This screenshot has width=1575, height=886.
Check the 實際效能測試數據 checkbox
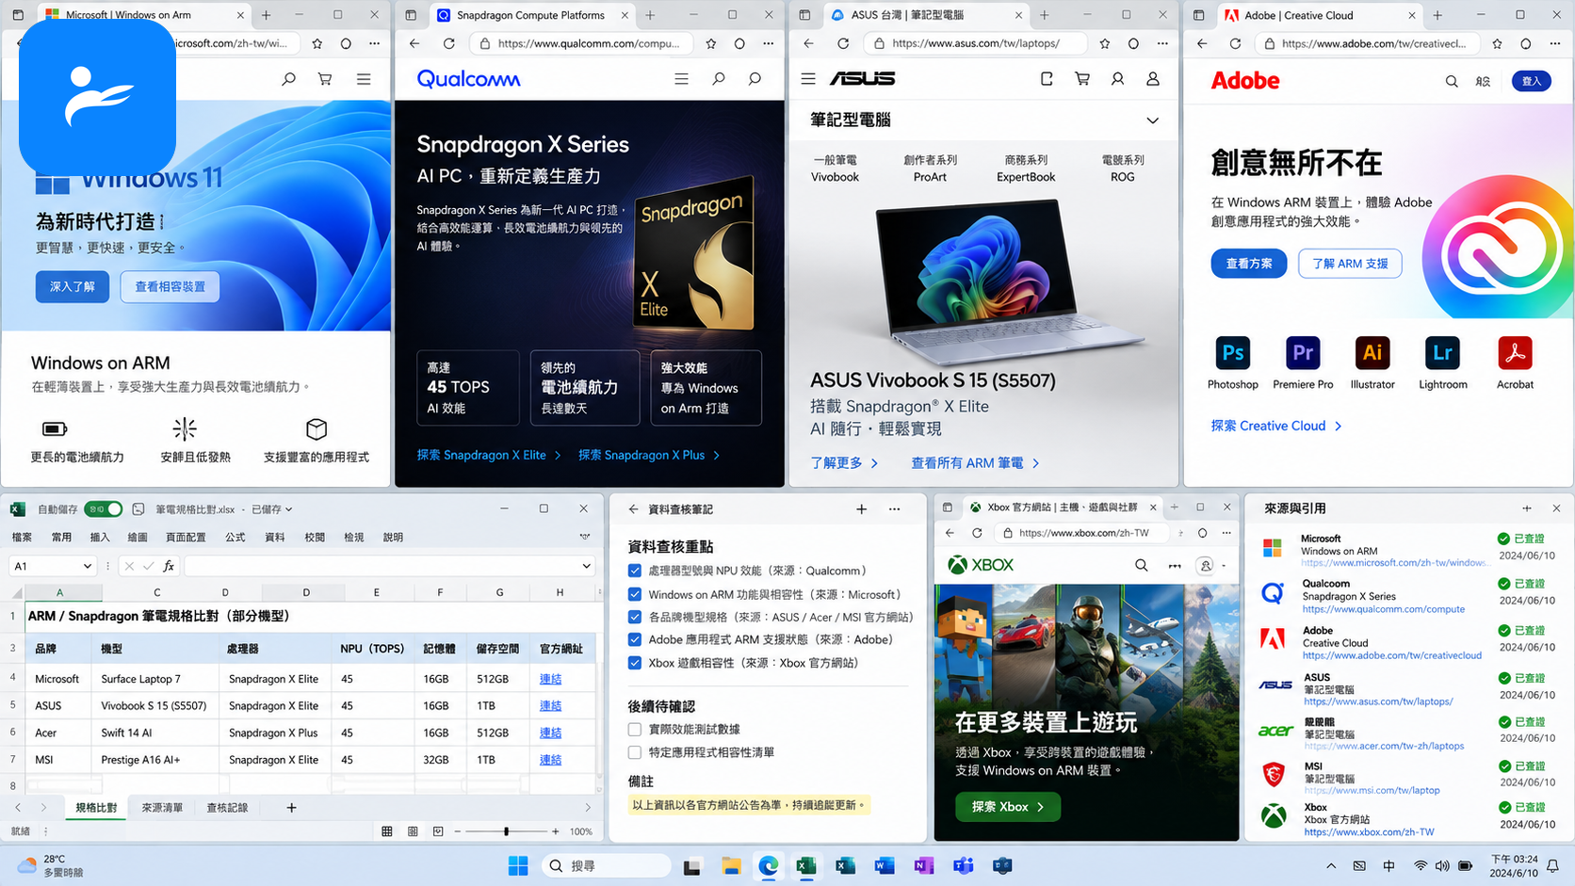635,729
